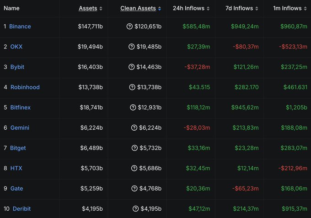Open the Binance exchange link
Viewport: 311px width, 218px height.
coord(20,27)
